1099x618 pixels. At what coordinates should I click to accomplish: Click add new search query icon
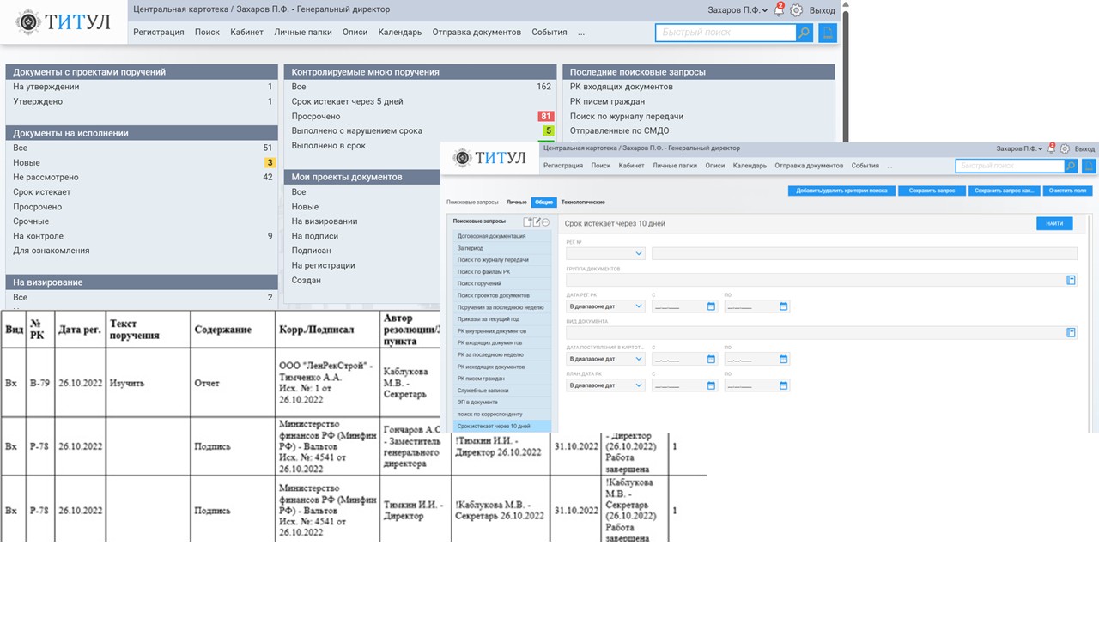point(528,221)
